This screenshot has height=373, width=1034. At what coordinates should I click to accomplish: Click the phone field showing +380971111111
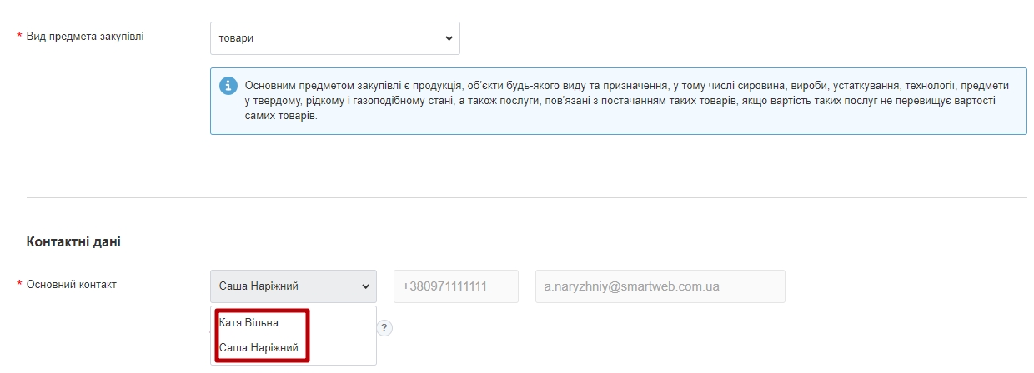pyautogui.click(x=455, y=286)
